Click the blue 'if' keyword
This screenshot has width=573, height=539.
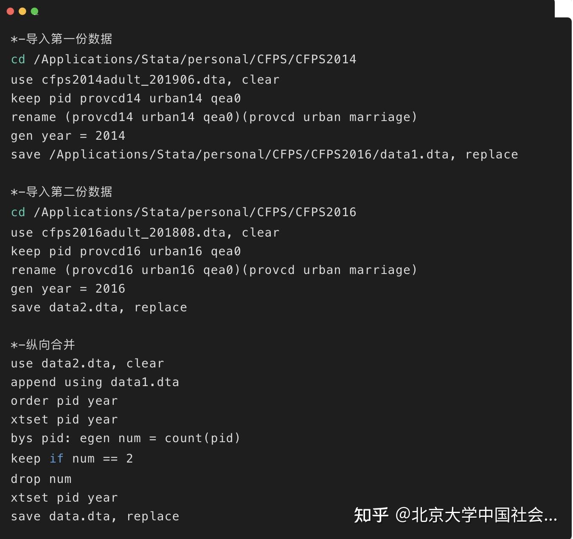click(56, 459)
